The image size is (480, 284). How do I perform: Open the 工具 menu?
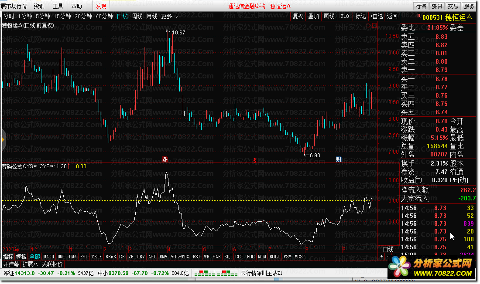click(58, 6)
